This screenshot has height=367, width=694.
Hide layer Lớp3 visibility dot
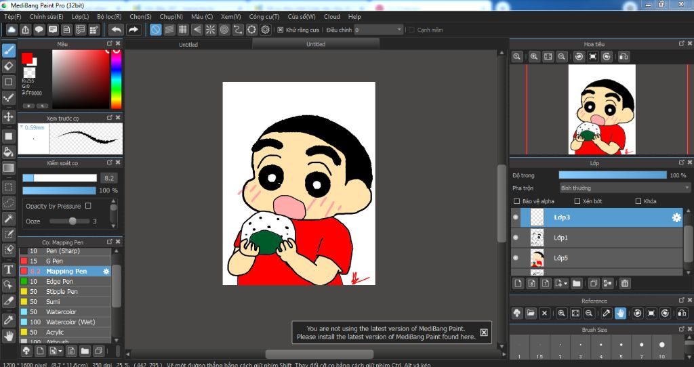(x=516, y=217)
